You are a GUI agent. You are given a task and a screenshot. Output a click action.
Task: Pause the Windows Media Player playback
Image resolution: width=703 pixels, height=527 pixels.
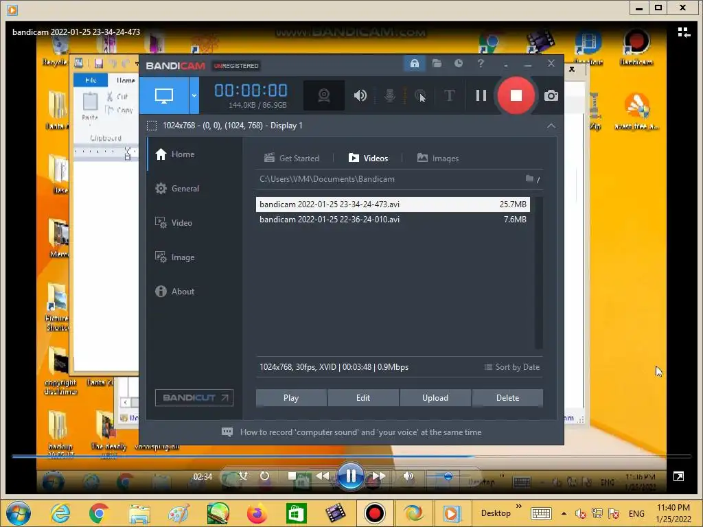click(x=351, y=476)
